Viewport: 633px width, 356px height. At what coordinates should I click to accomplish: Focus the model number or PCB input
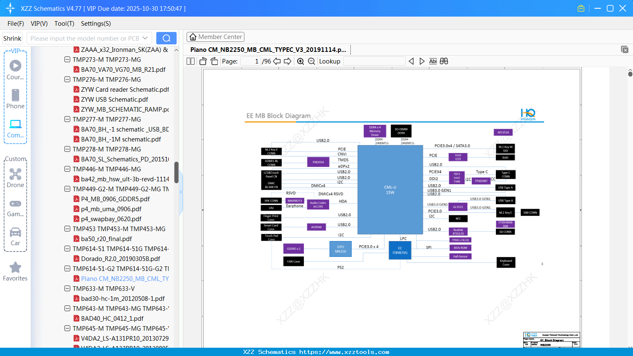point(84,38)
